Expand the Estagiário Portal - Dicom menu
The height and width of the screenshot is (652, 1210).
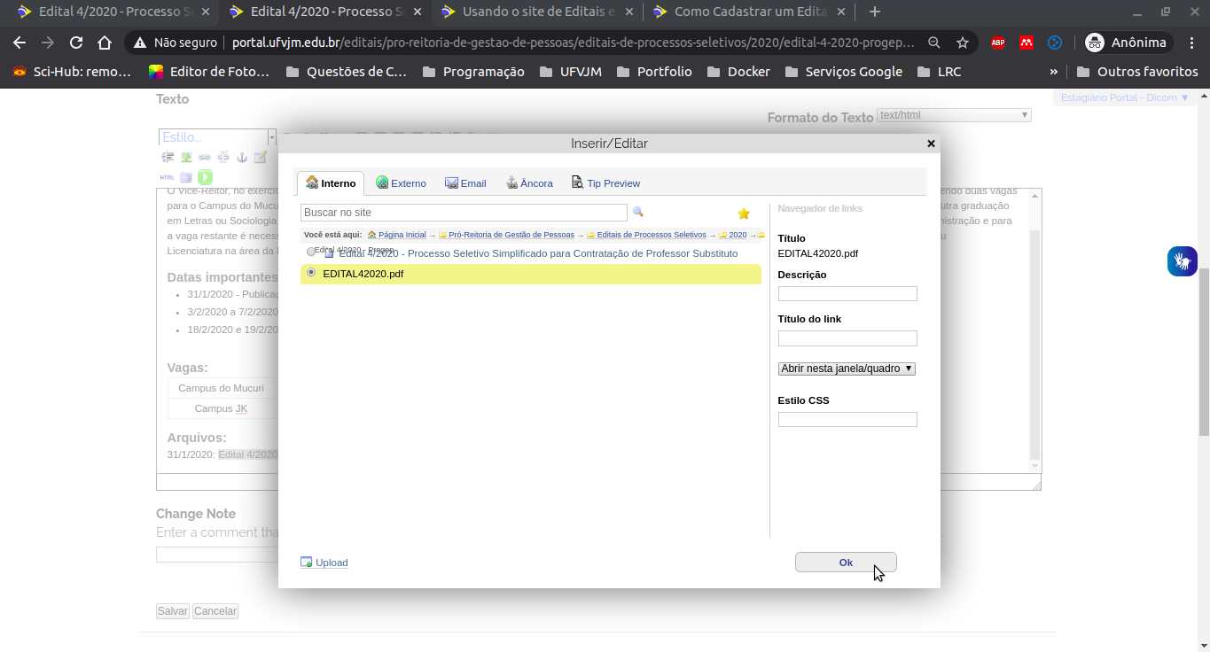click(1125, 97)
